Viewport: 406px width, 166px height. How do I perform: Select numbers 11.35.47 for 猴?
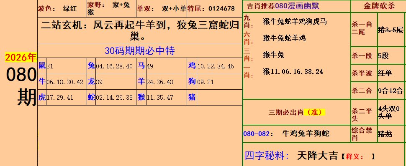[x=160, y=98]
